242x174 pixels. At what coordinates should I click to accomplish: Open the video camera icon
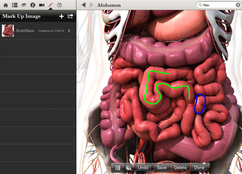pos(42,5)
